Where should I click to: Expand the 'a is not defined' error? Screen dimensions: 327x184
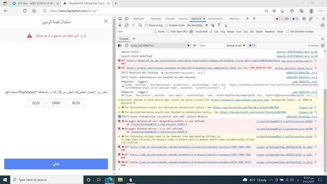tap(123, 129)
